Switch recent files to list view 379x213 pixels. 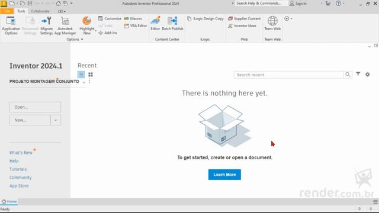(x=81, y=75)
